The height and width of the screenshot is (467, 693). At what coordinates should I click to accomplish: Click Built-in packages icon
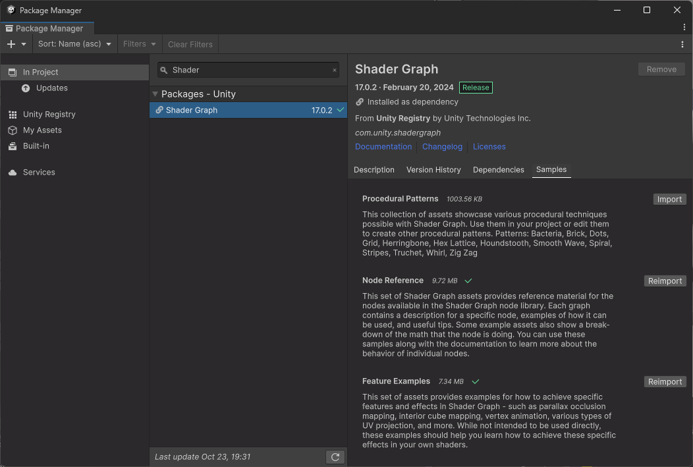(13, 146)
